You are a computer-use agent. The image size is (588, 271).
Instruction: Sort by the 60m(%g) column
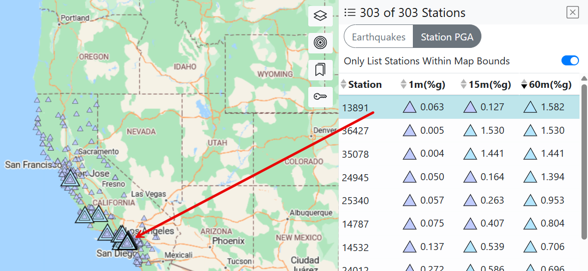pos(546,84)
